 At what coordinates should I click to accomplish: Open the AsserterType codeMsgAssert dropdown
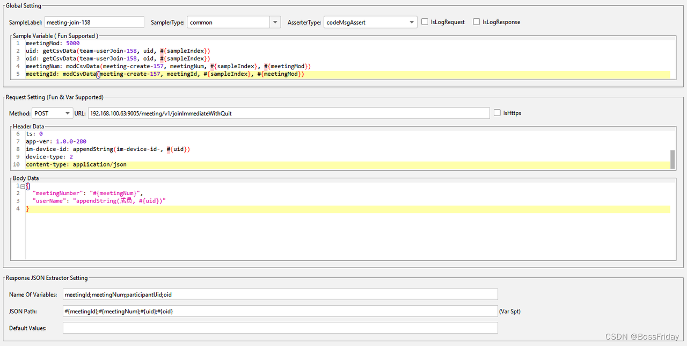click(x=370, y=22)
